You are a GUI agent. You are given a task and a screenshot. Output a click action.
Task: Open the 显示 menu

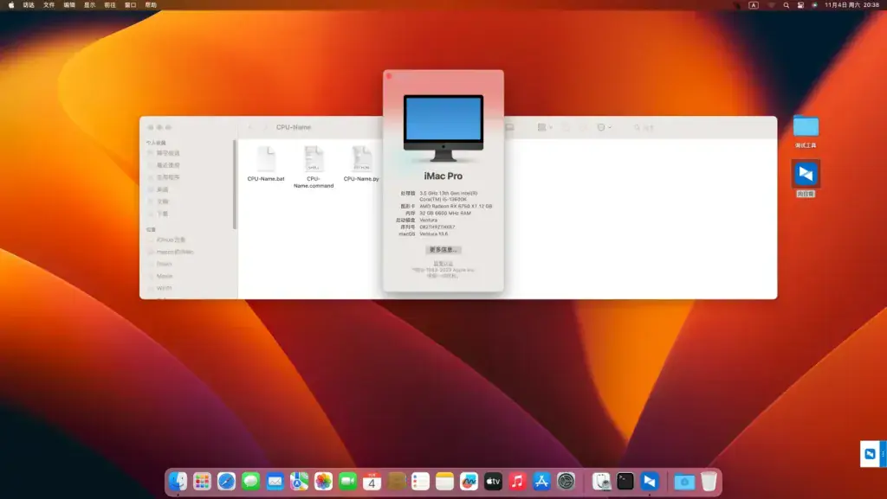coord(90,5)
